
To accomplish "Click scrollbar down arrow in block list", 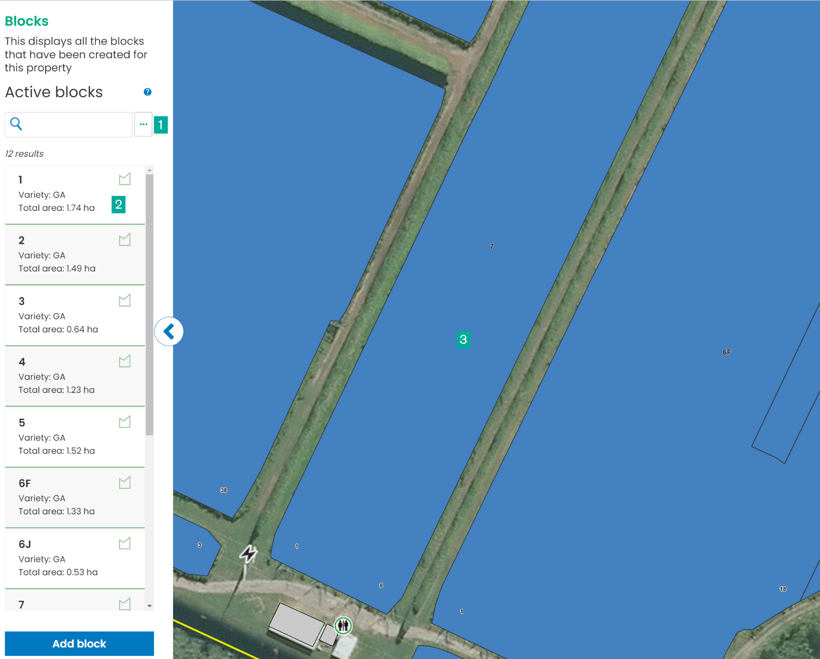I will pos(150,606).
